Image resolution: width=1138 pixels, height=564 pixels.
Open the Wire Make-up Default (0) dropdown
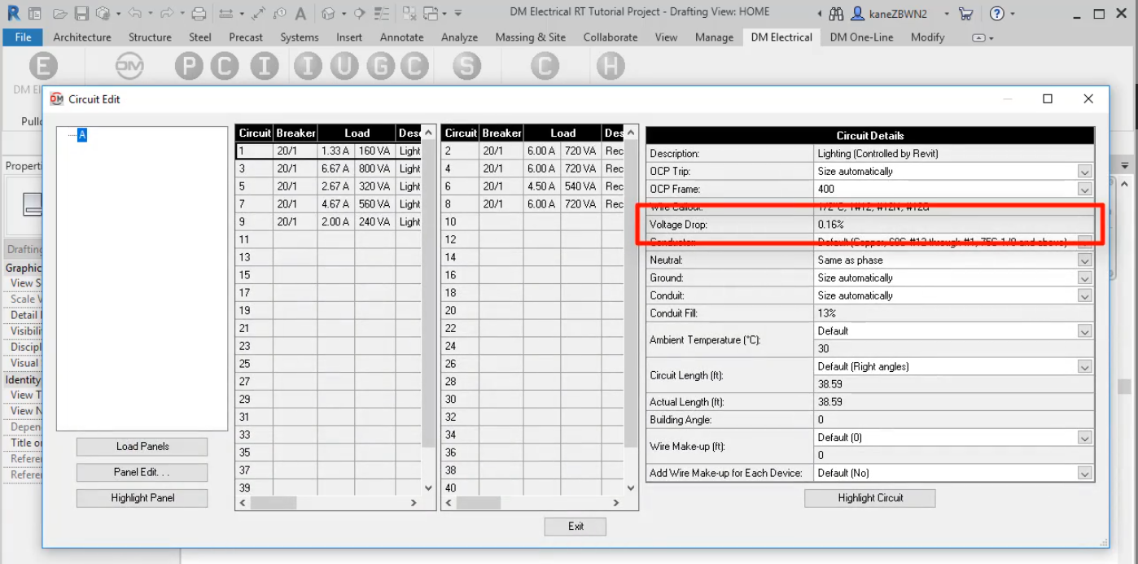1084,438
